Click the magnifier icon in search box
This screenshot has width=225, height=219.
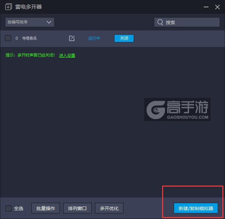click(x=160, y=22)
